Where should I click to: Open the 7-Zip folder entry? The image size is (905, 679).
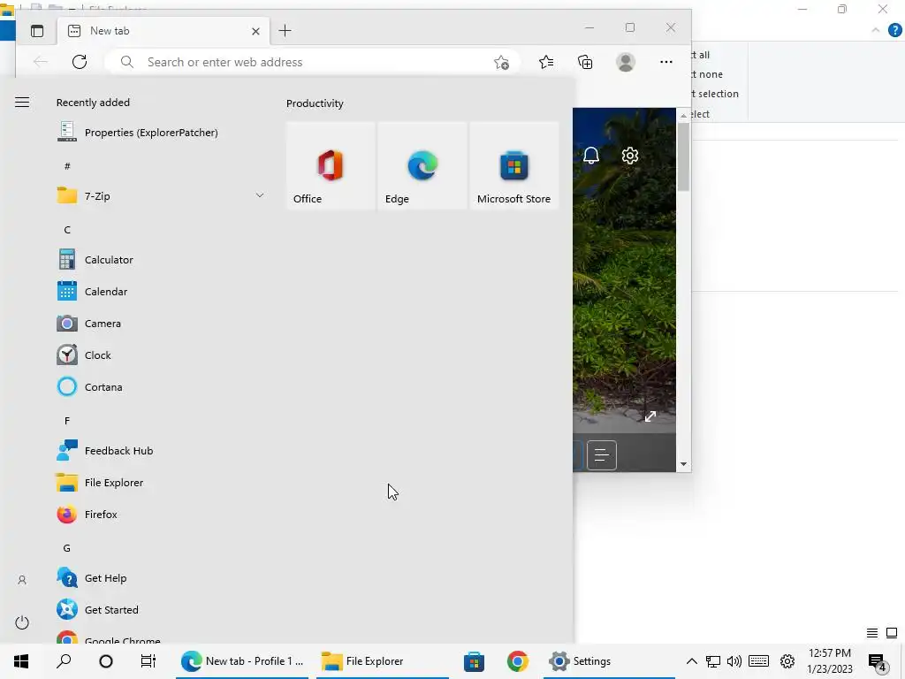[x=161, y=195]
